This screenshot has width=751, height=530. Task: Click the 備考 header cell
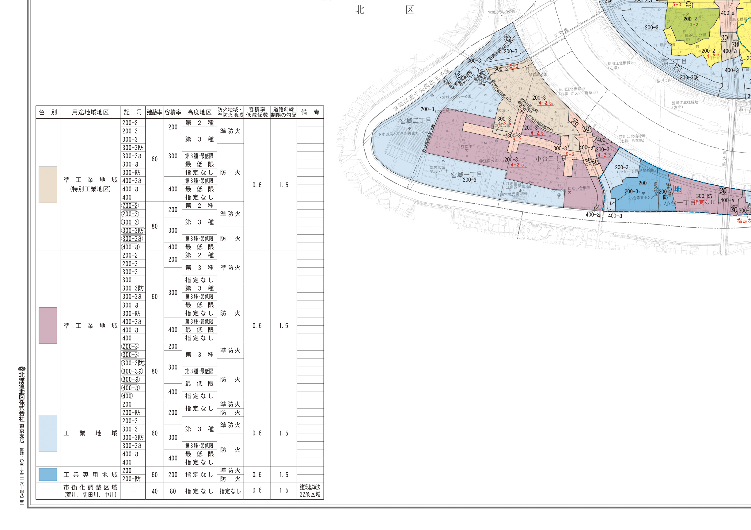pos(310,112)
